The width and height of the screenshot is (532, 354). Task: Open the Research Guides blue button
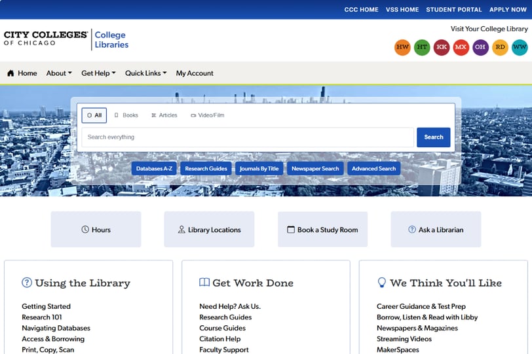206,169
